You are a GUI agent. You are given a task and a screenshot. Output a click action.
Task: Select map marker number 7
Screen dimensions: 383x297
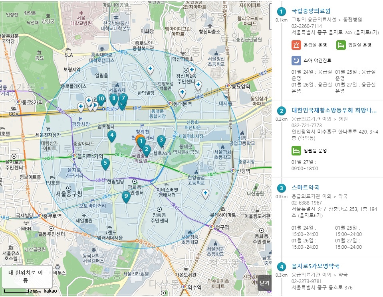tap(123, 98)
